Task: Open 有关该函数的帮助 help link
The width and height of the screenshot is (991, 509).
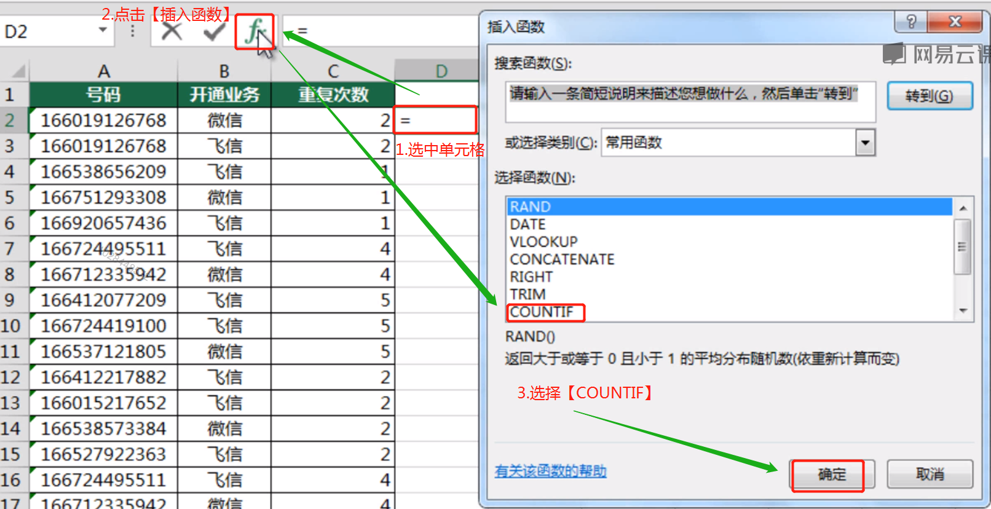Action: [550, 471]
